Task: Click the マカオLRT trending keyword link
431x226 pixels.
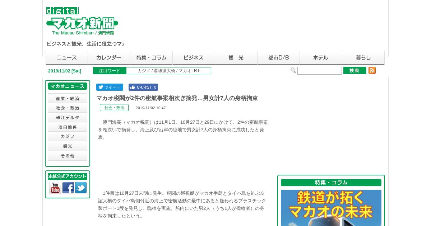Action: tap(189, 71)
